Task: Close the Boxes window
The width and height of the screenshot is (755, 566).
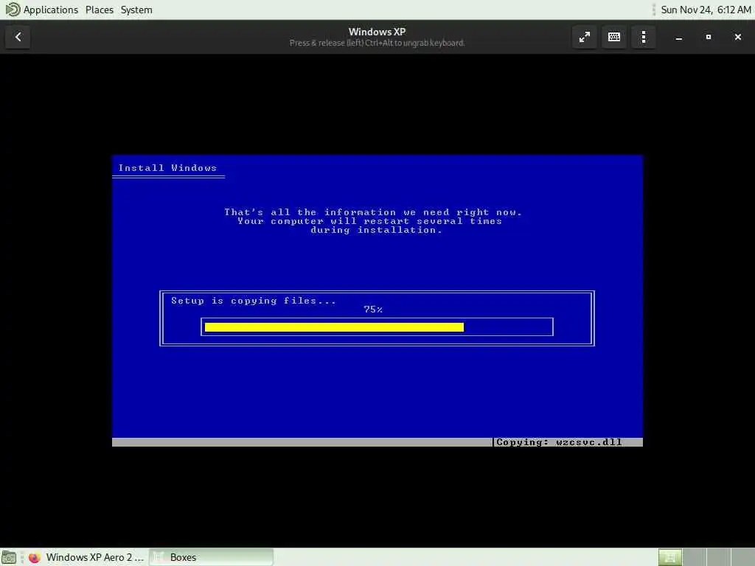Action: click(x=737, y=37)
